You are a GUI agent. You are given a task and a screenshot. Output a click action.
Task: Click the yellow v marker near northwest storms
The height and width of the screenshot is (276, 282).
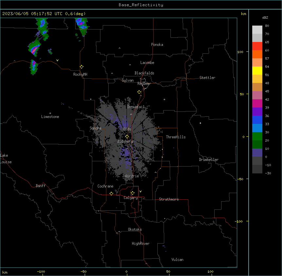[57, 60]
